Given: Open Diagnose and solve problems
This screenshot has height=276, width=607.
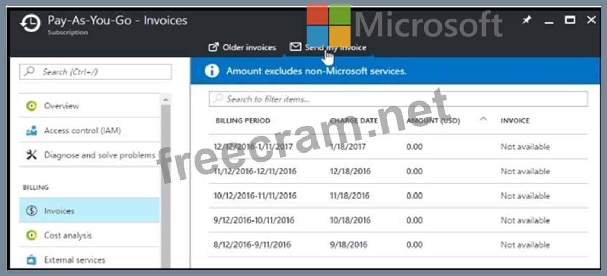Looking at the screenshot, I should click(89, 155).
